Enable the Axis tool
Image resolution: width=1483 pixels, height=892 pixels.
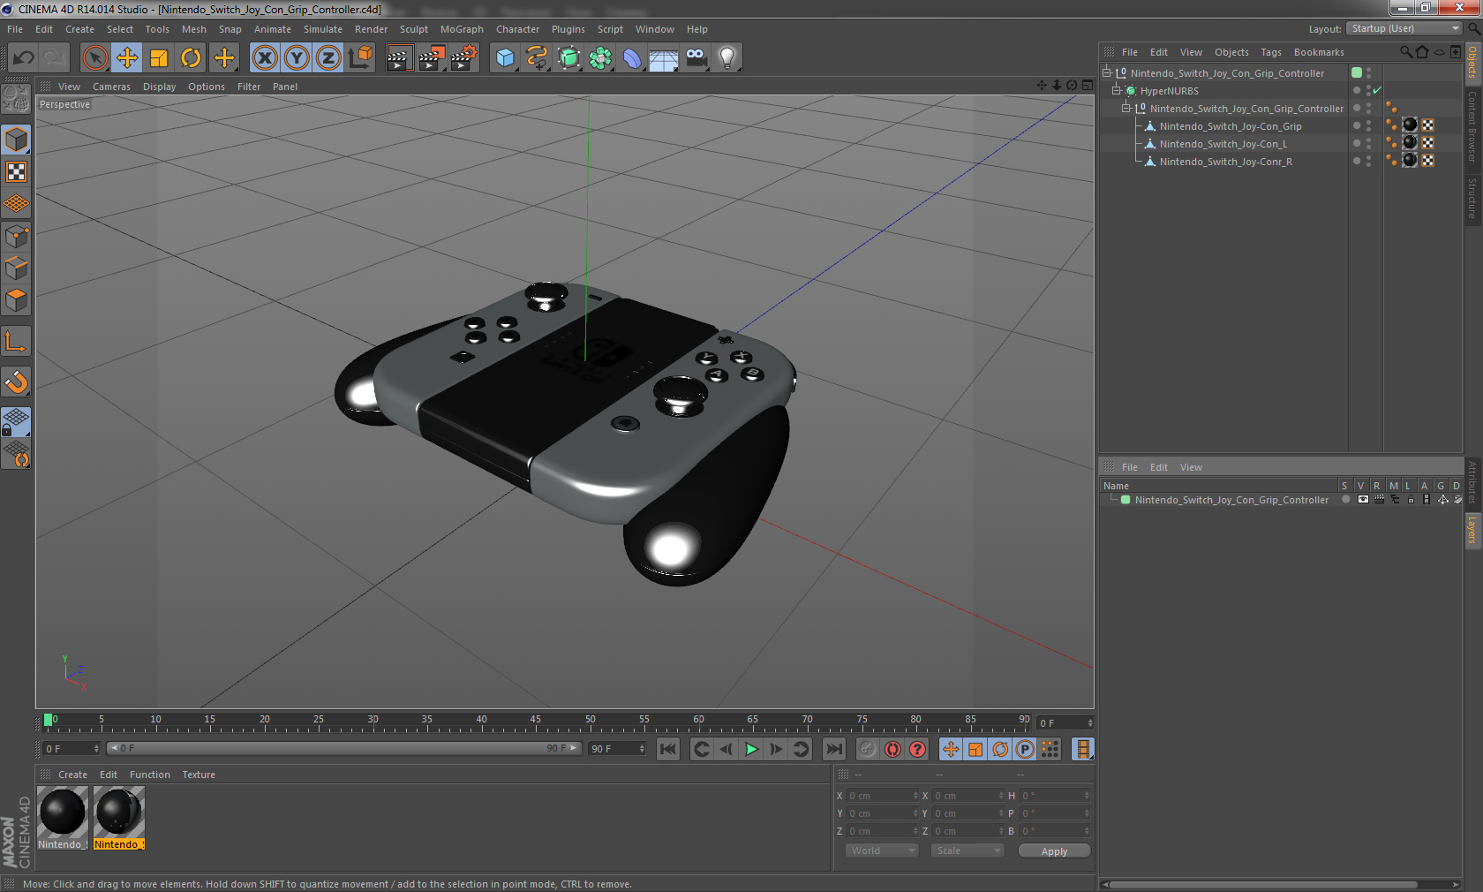click(16, 341)
